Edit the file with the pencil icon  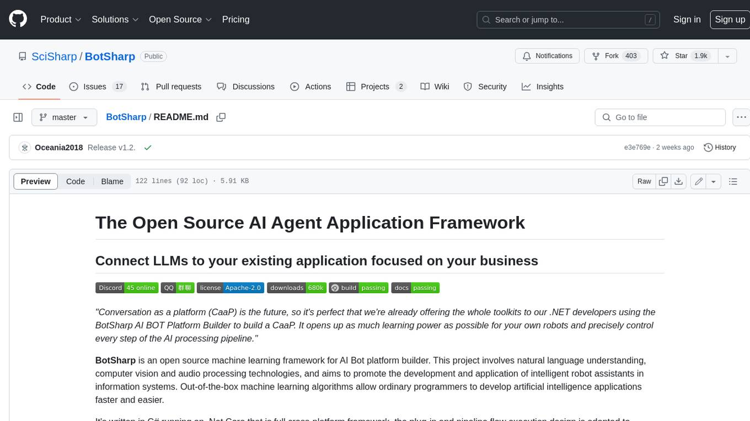[x=698, y=181]
